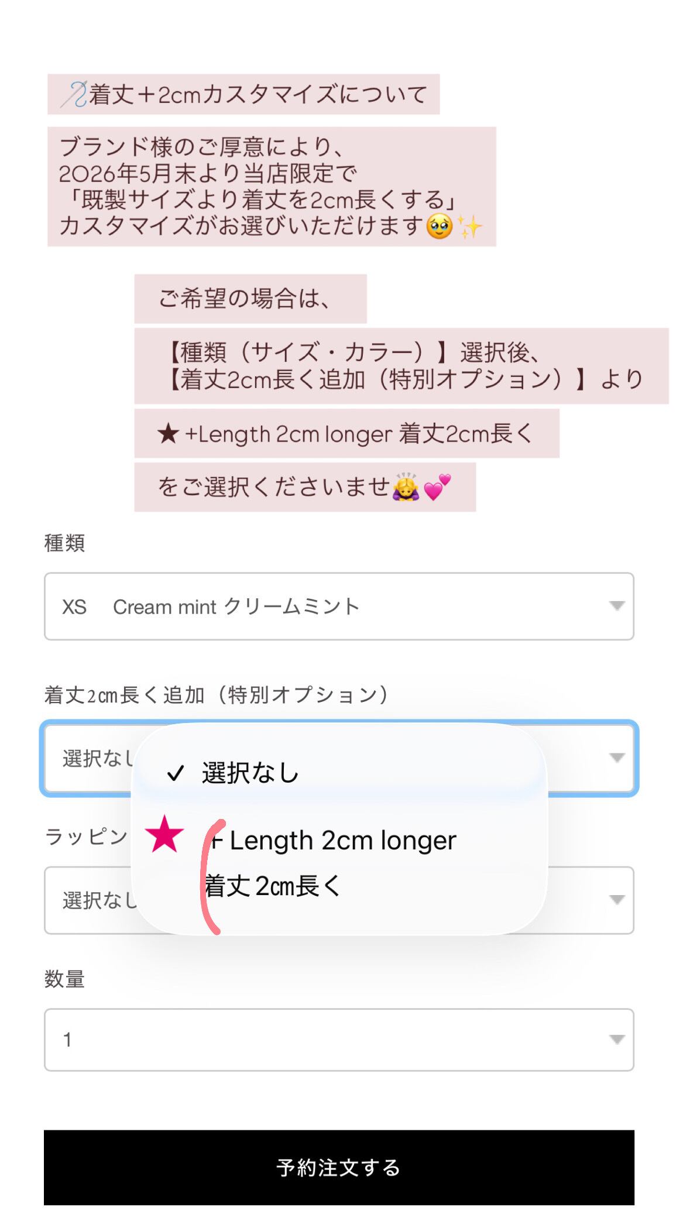Viewport: 690px width, 1227px height.
Task: Choose the + Length 2cm longer option
Action: click(x=339, y=863)
